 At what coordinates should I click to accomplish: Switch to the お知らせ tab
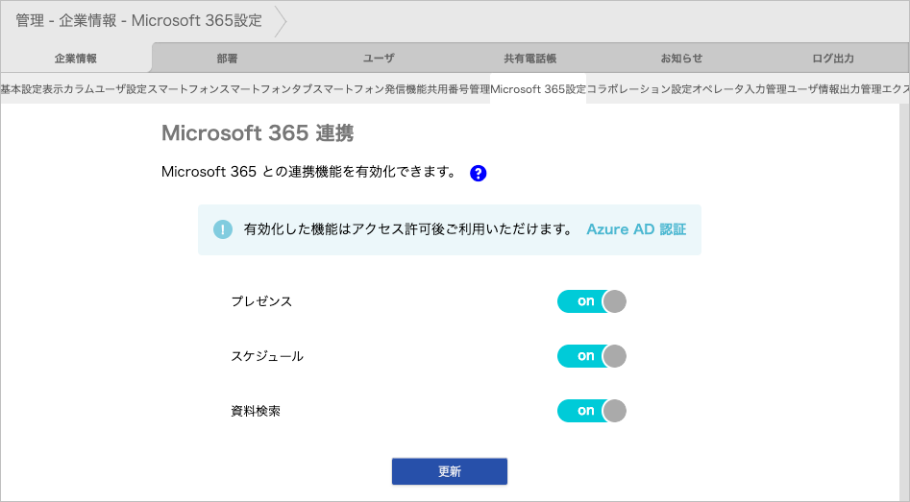pyautogui.click(x=681, y=58)
